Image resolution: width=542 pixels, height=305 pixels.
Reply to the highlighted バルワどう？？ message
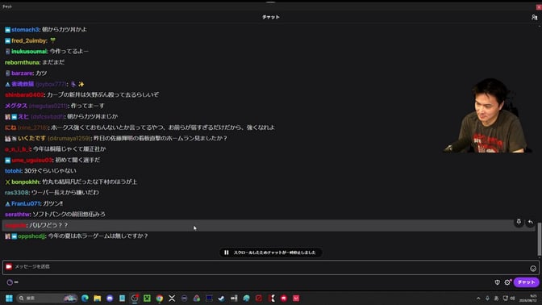tap(530, 223)
